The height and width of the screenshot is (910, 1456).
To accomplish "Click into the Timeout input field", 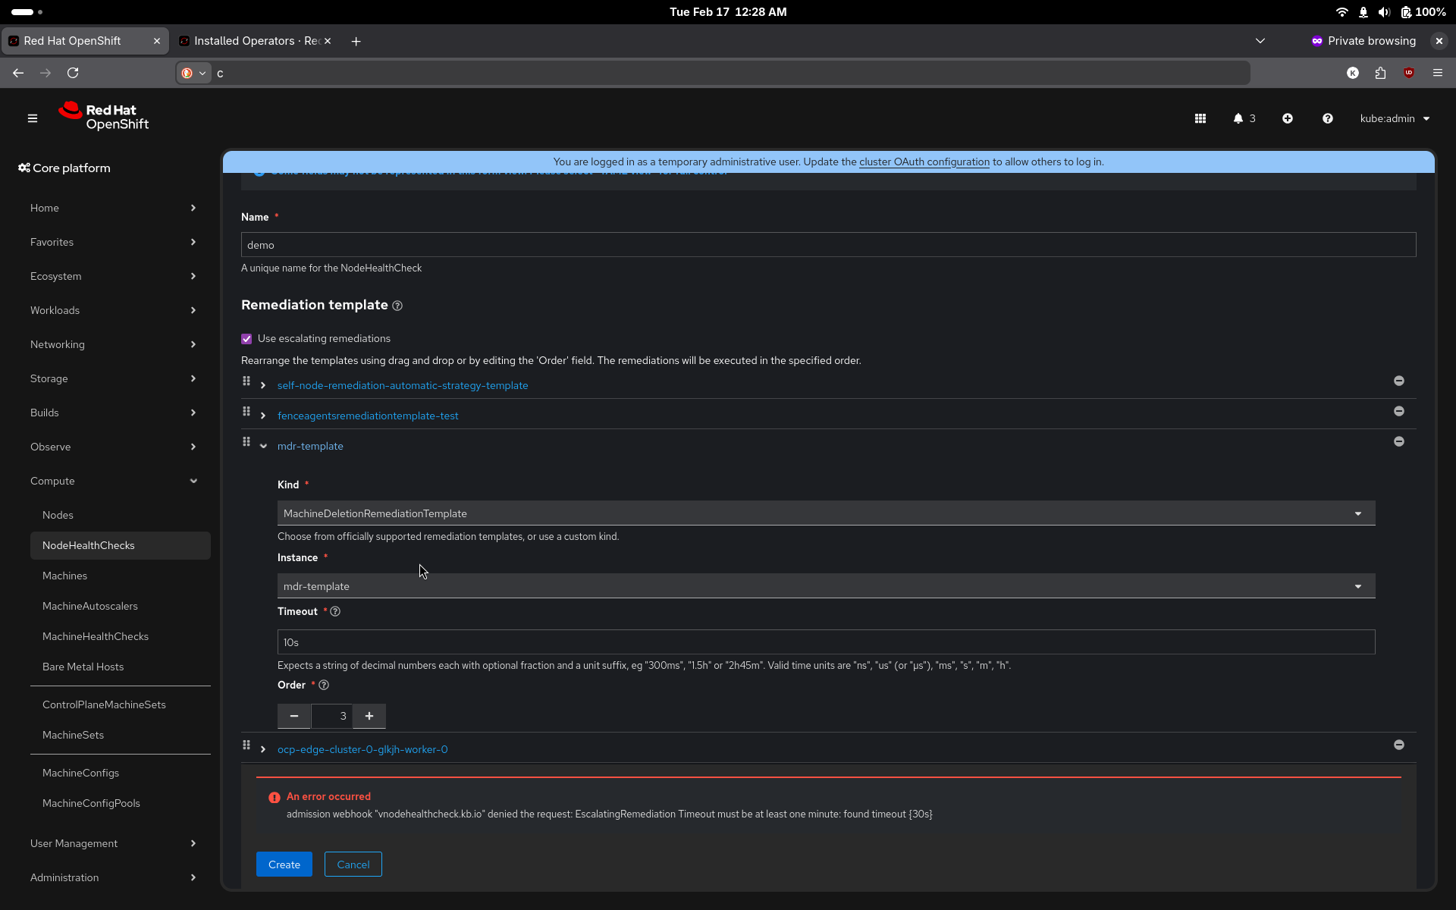I will [x=825, y=642].
